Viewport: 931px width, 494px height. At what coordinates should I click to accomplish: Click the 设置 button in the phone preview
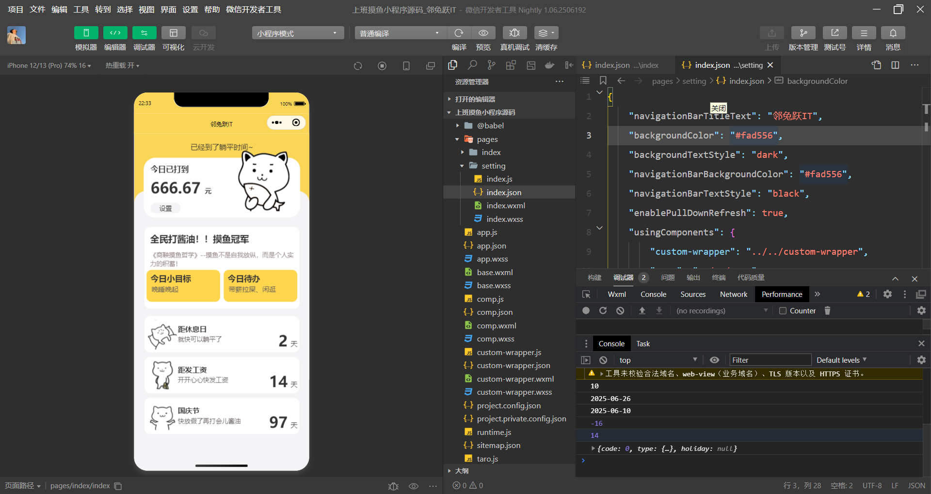pos(166,208)
